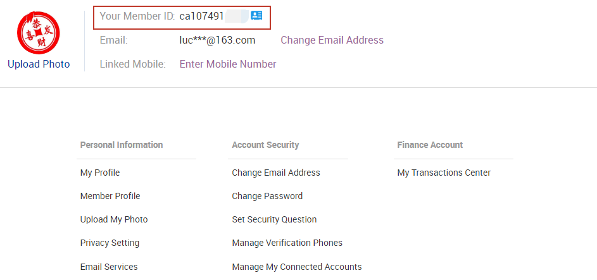Click the member ID card icon
This screenshot has height=280, width=597.
[x=256, y=16]
